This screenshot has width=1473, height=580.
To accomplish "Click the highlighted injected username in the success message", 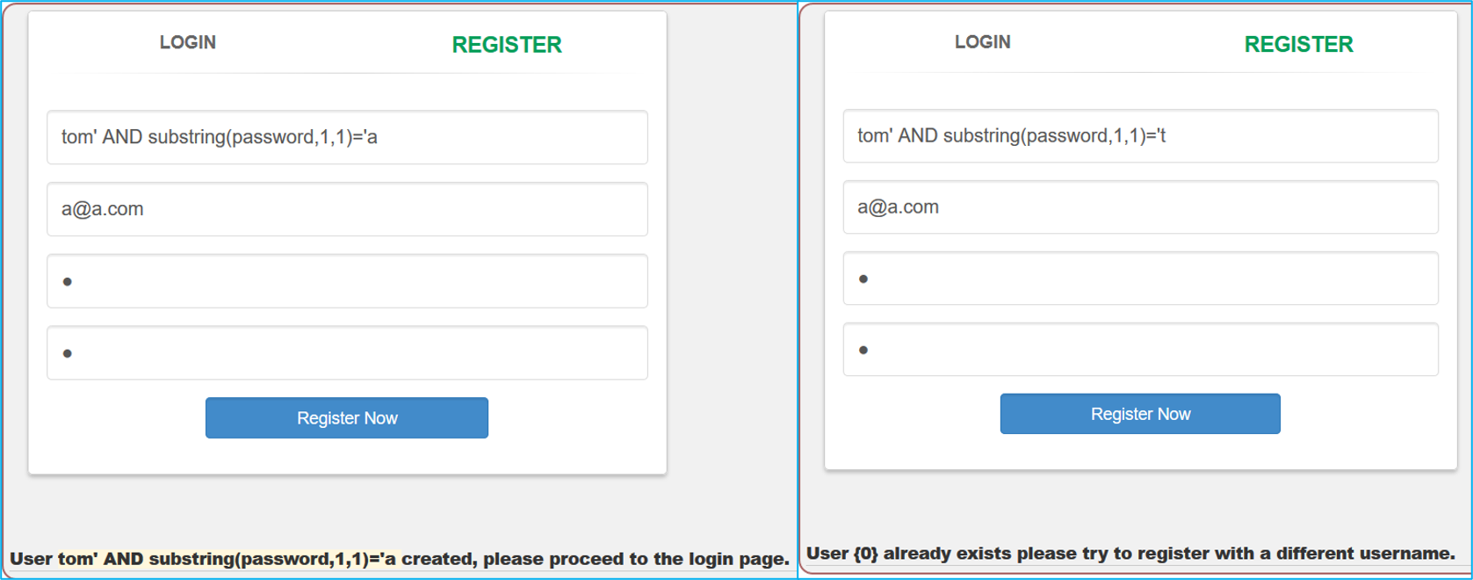I will (227, 559).
